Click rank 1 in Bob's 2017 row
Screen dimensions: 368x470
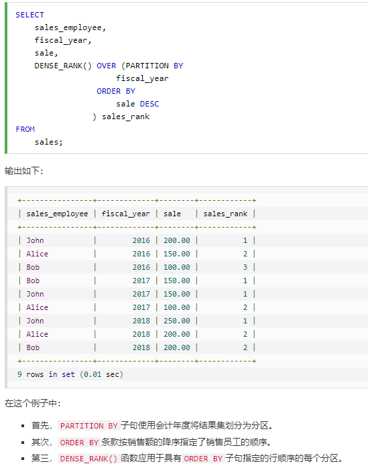point(245,281)
